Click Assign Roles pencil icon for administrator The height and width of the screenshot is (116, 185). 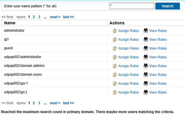click(x=115, y=31)
